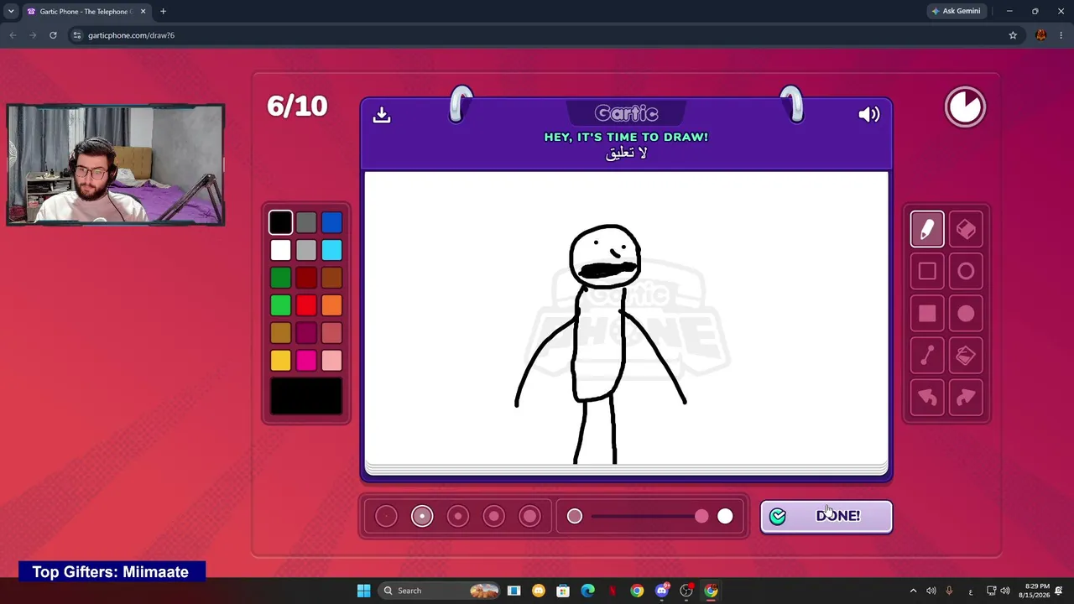Select the largest brush size

point(529,516)
